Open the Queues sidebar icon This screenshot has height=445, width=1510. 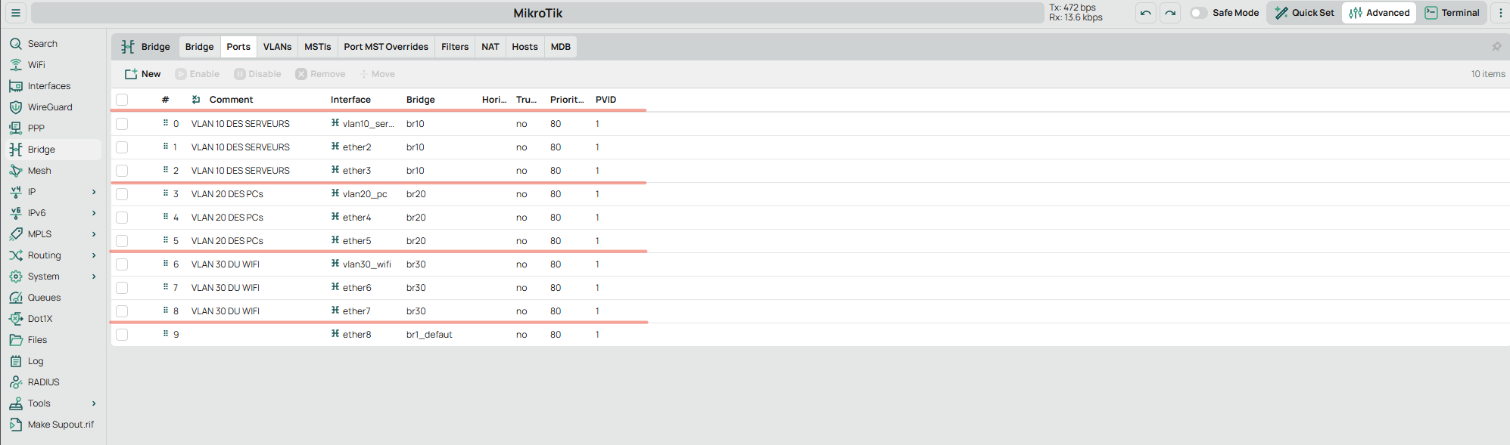click(x=16, y=298)
